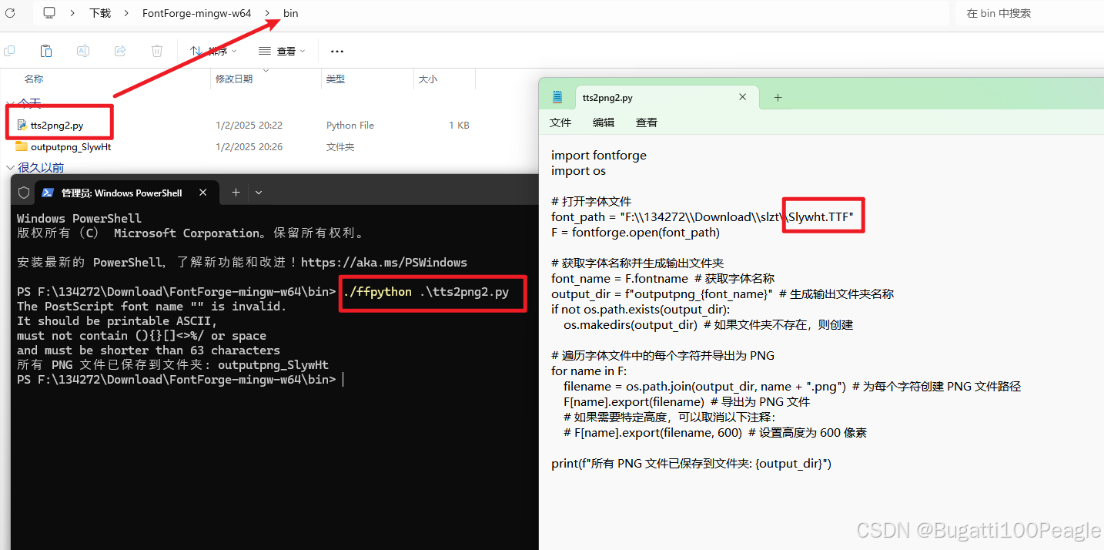Click the aka.ms/PSWindows link in PowerShell
The image size is (1104, 550).
384,263
